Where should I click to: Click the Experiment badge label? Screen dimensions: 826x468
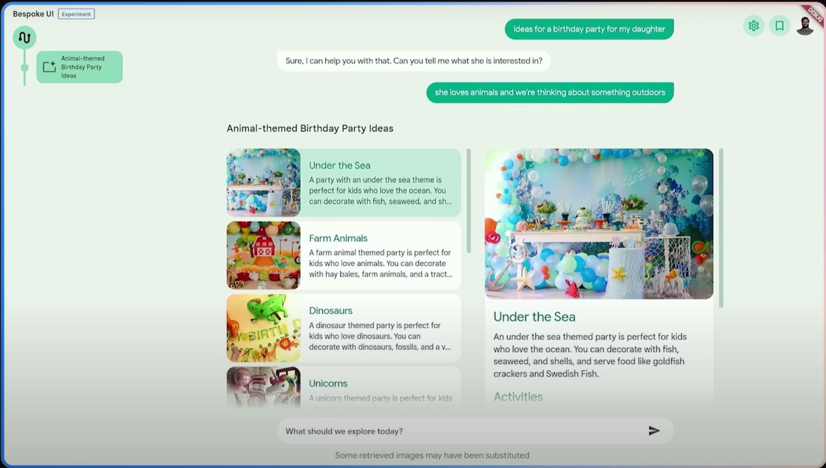pos(76,14)
